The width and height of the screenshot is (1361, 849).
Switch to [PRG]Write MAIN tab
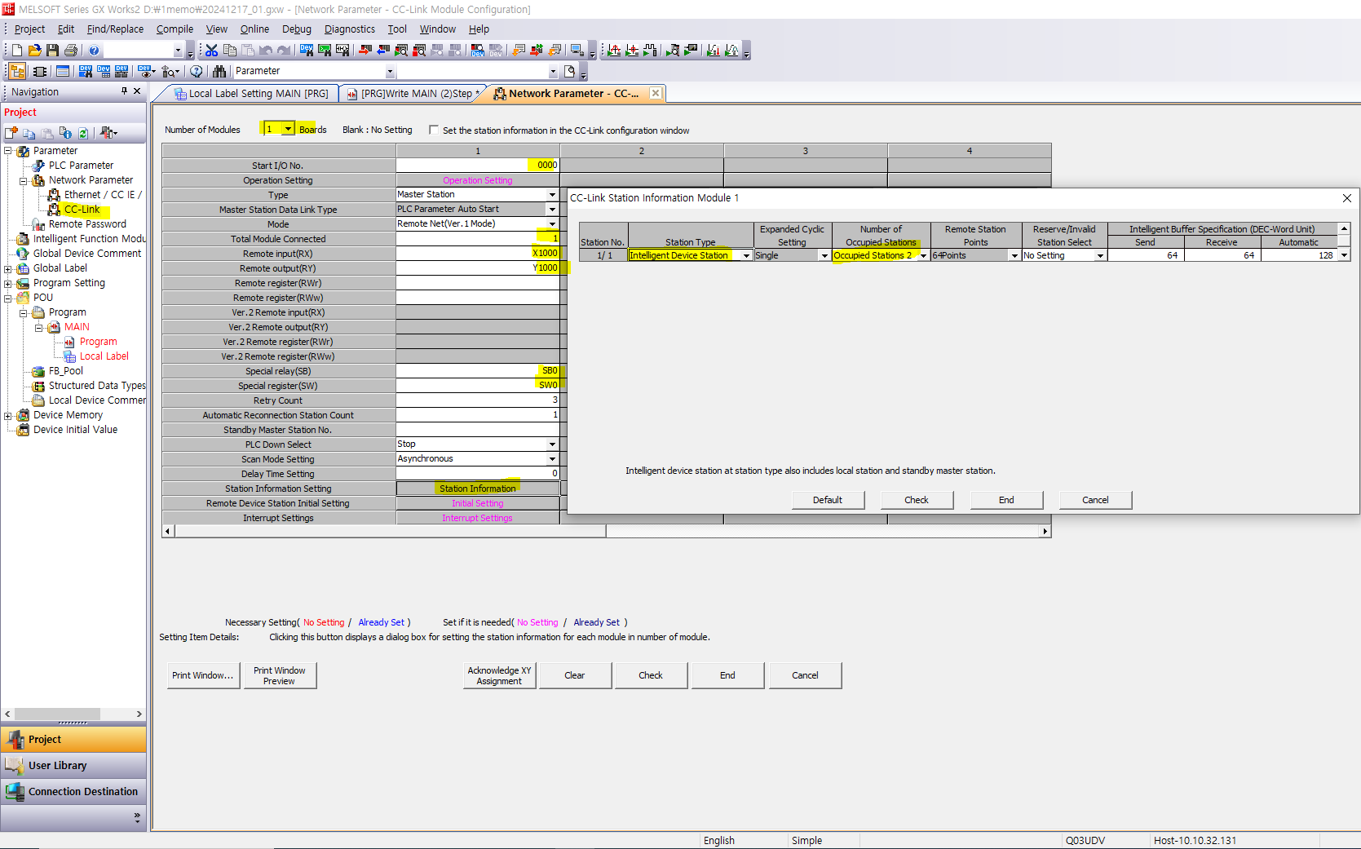[x=414, y=94]
